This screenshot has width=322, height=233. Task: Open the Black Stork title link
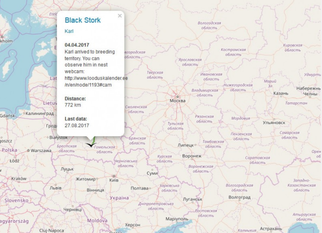pos(83,20)
